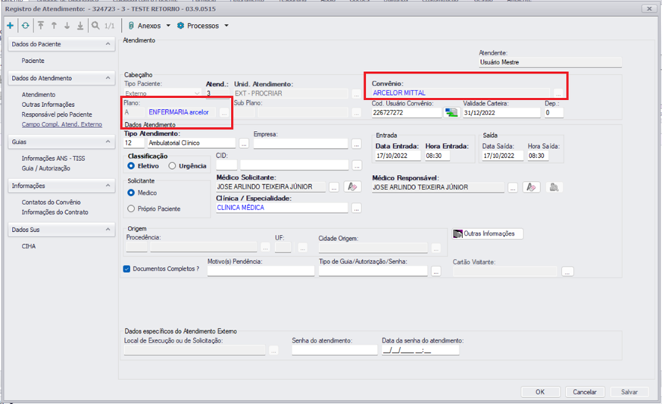Open the Tipo Paciente combo box
Viewport: 662px width, 404px height.
coord(162,94)
